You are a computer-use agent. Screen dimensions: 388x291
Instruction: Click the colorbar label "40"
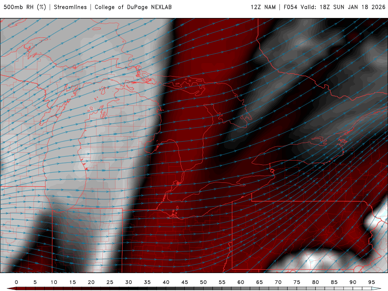166,282
